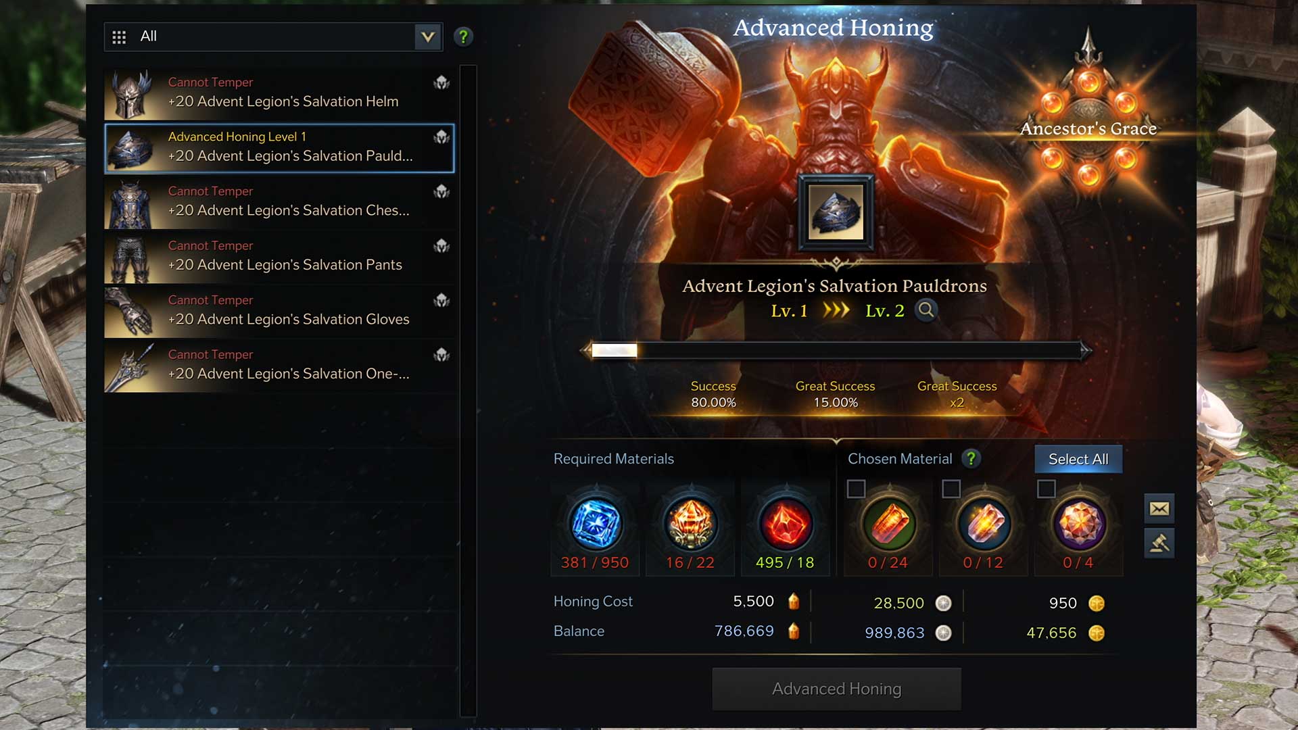This screenshot has height=730, width=1298.
Task: Select the Salvation Helm list entry
Action: (x=279, y=93)
